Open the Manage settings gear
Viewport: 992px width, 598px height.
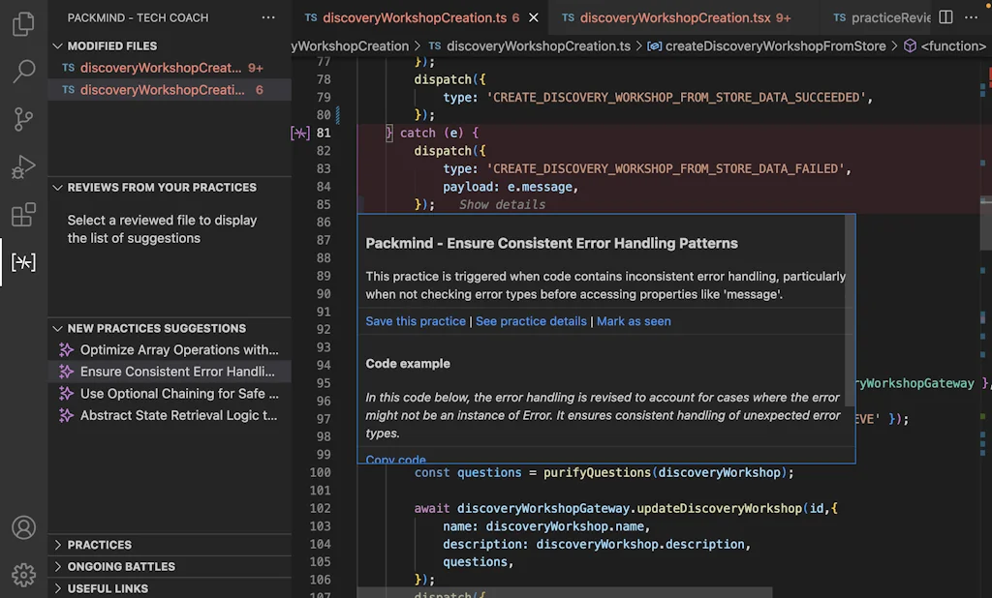click(x=23, y=574)
